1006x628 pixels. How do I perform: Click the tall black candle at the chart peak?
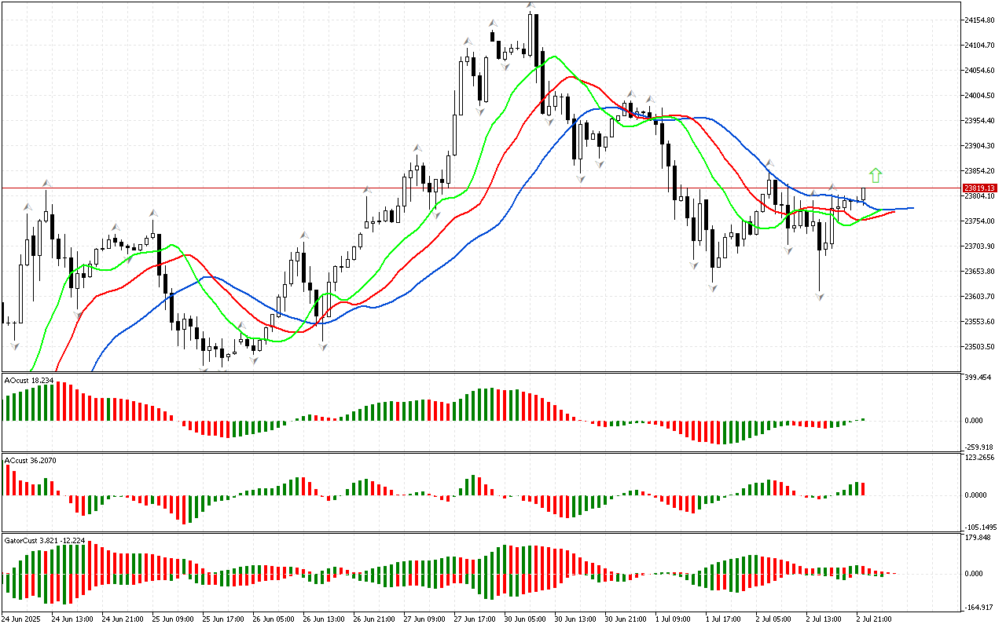[536, 39]
